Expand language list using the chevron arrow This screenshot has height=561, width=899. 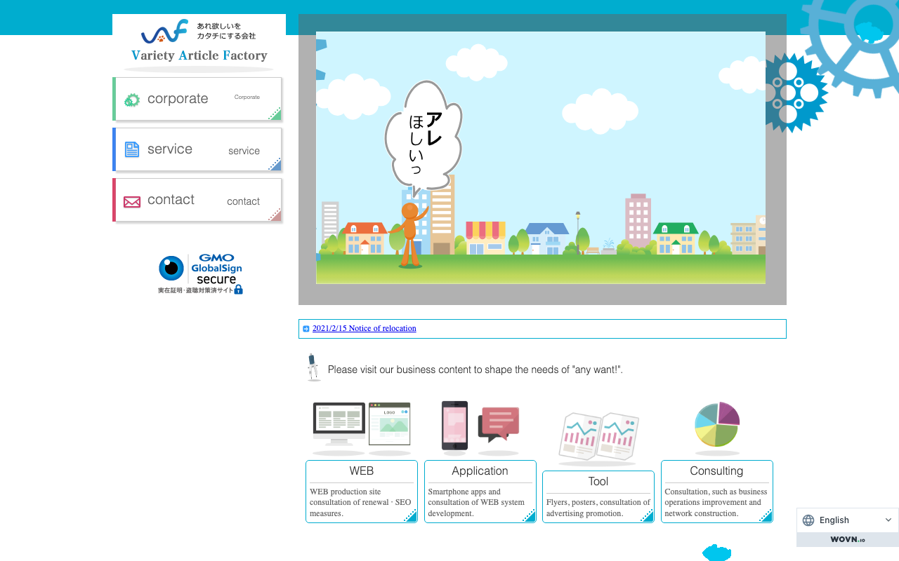pos(888,520)
